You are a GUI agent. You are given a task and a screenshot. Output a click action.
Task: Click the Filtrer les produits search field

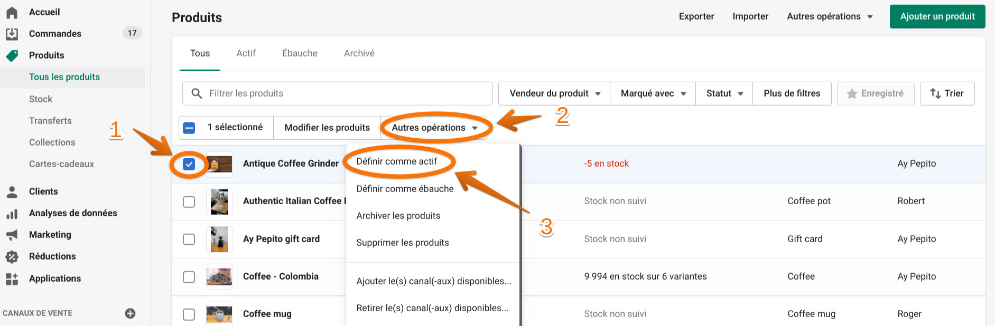[x=343, y=93]
